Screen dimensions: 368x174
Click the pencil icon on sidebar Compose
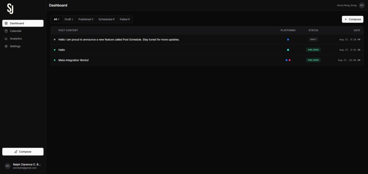click(16, 152)
